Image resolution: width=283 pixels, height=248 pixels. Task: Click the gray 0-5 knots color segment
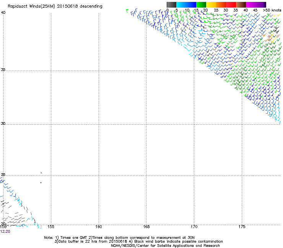click(171, 5)
